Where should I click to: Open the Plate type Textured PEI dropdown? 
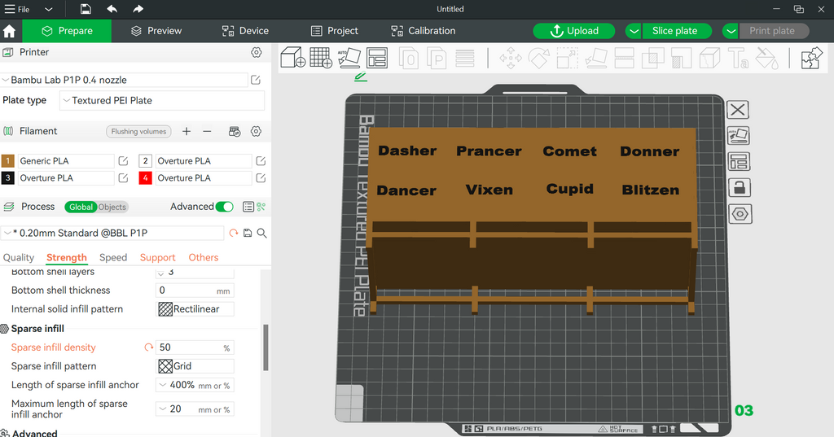162,100
